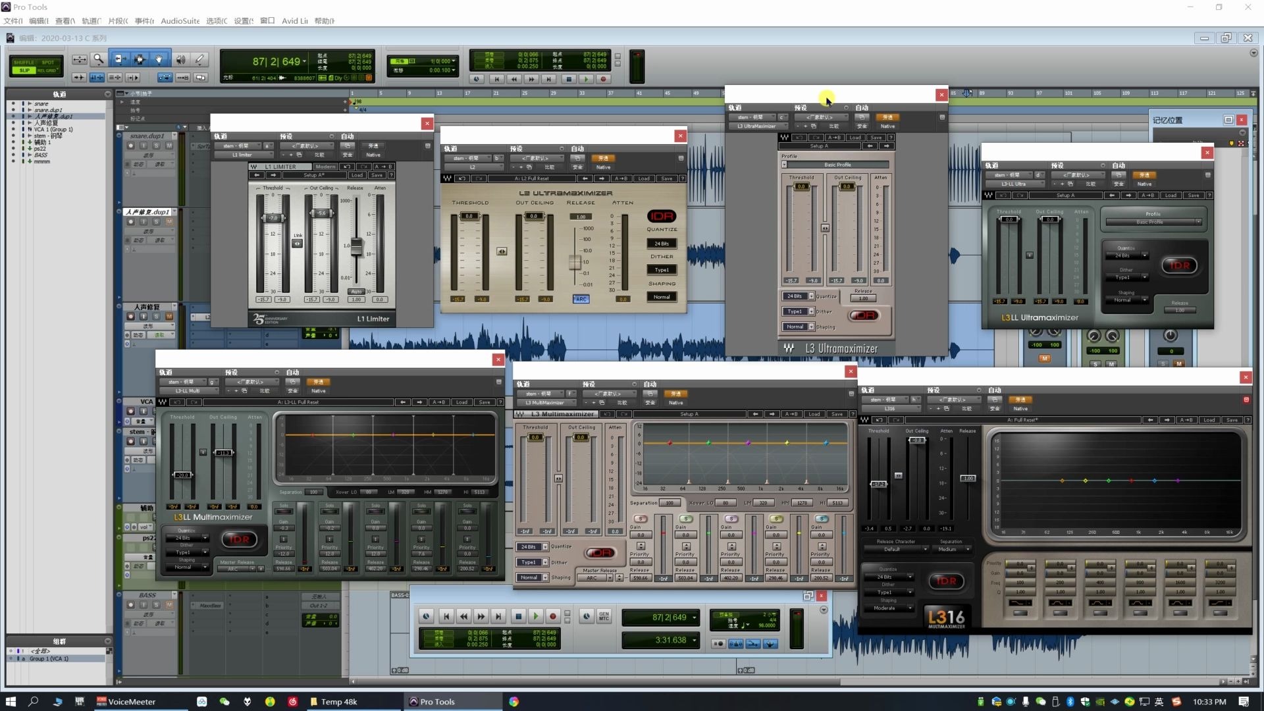1264x711 pixels.
Task: Open the Avid Link menu
Action: point(294,20)
